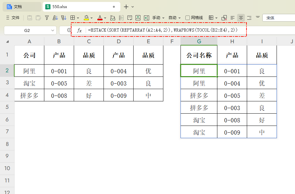Image resolution: width=295 pixels, height=194 pixels.
Task: Select column G header
Action: click(x=199, y=41)
